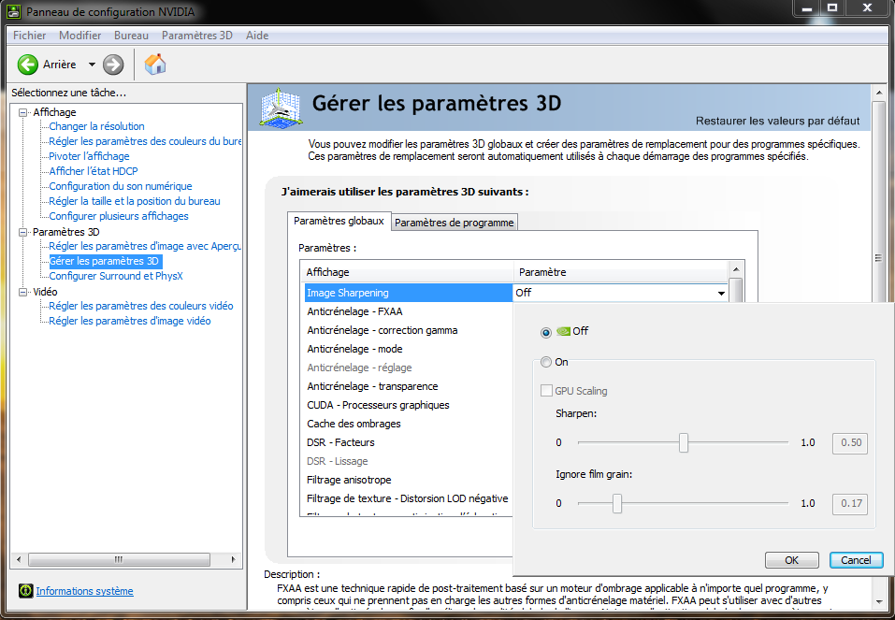895x620 pixels.
Task: Click the green Arrière back arrow icon
Action: [x=27, y=65]
